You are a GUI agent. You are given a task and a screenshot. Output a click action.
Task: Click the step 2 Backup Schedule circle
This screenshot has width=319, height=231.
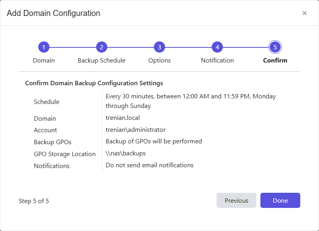pos(101,47)
